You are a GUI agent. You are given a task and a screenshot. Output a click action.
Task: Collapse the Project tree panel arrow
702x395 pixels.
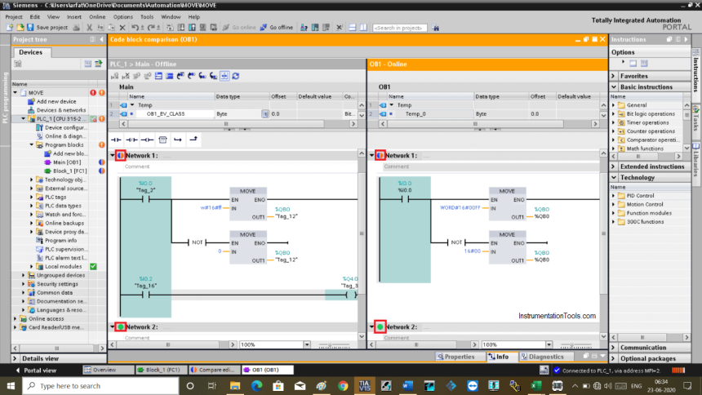point(102,39)
